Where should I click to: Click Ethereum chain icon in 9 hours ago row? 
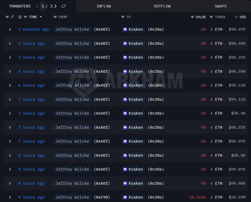click(x=10, y=197)
